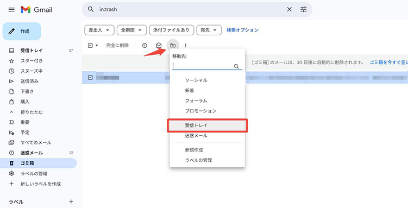Open the main menu hamburger icon

11,10
